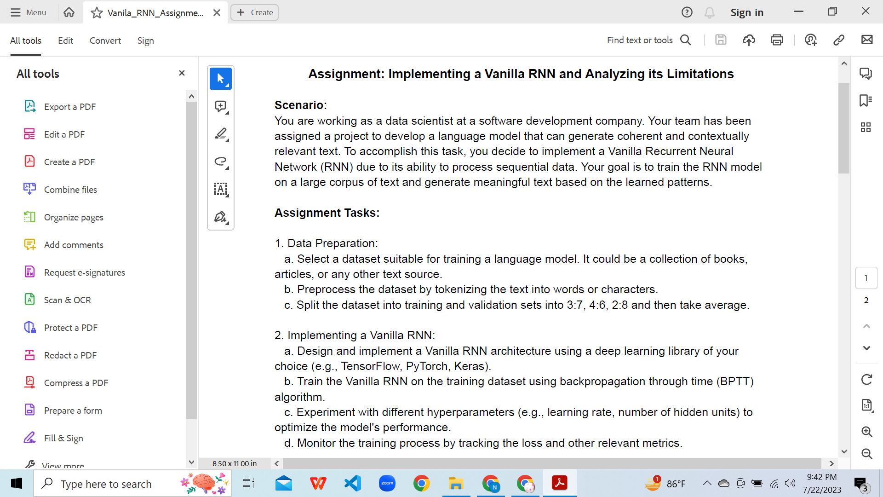Open Create a PDF tool
Screen dimensions: 883x497
tap(59, 162)
